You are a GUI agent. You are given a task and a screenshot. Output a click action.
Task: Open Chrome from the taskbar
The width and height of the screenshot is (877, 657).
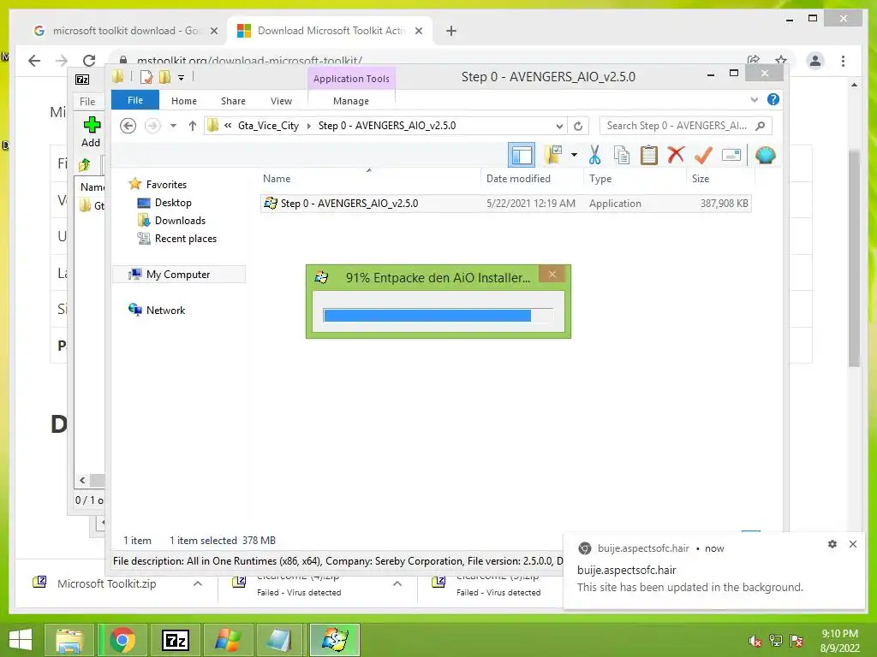(x=122, y=640)
